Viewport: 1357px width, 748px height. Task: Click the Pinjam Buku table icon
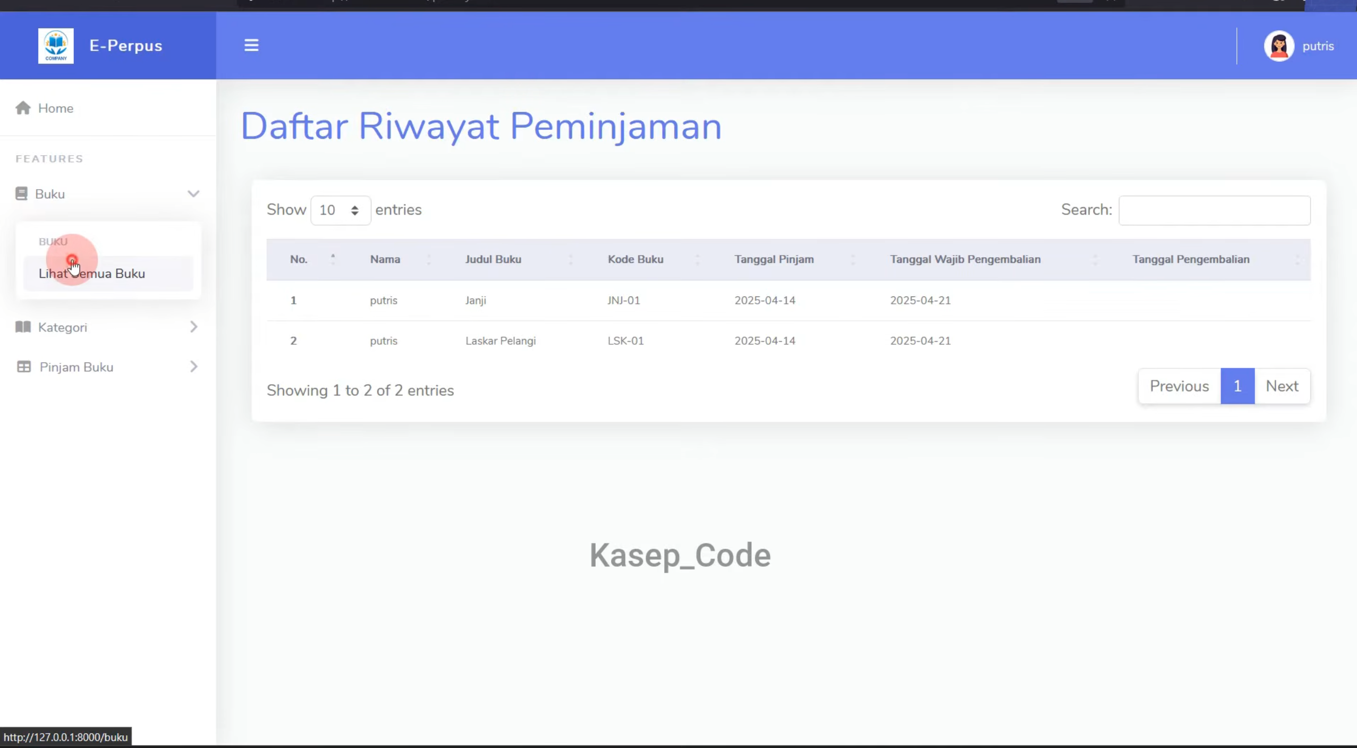pos(24,367)
